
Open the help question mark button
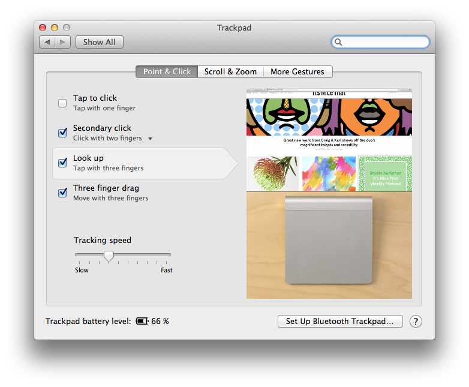coord(416,322)
